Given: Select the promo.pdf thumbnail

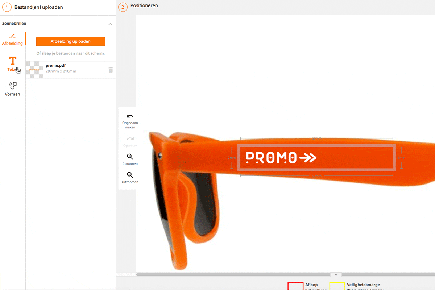Looking at the screenshot, I should pos(34,70).
